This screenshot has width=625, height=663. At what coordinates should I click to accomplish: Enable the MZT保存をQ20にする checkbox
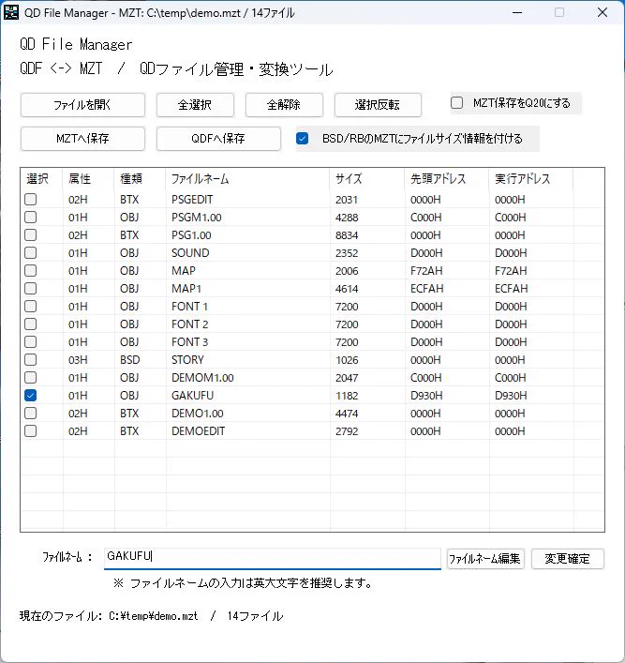456,103
